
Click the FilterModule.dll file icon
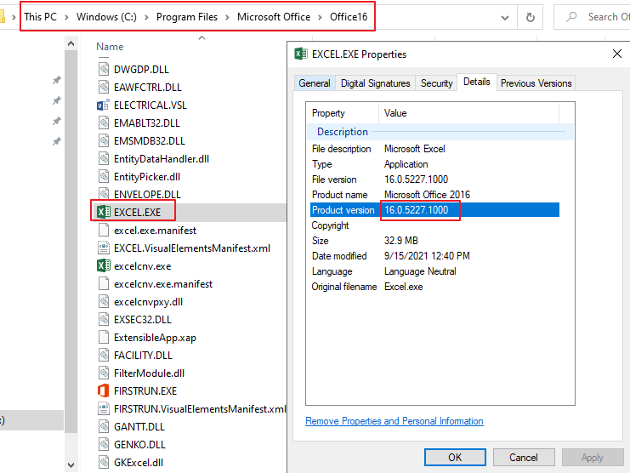104,373
